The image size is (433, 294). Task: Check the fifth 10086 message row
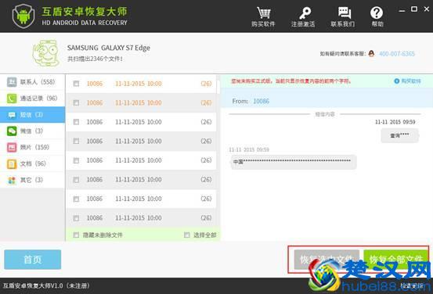[x=76, y=160]
